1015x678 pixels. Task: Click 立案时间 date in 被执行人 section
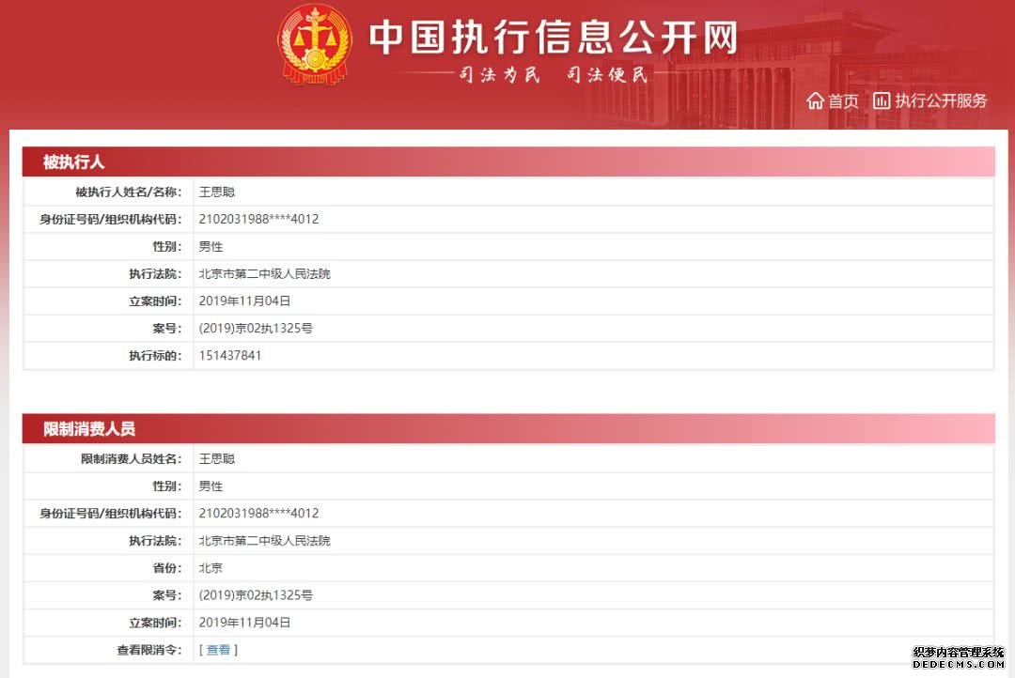tap(244, 301)
